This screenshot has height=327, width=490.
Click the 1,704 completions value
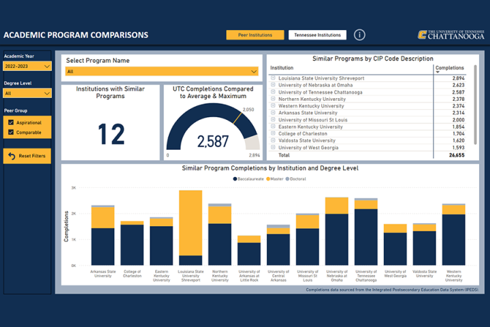tap(458, 134)
